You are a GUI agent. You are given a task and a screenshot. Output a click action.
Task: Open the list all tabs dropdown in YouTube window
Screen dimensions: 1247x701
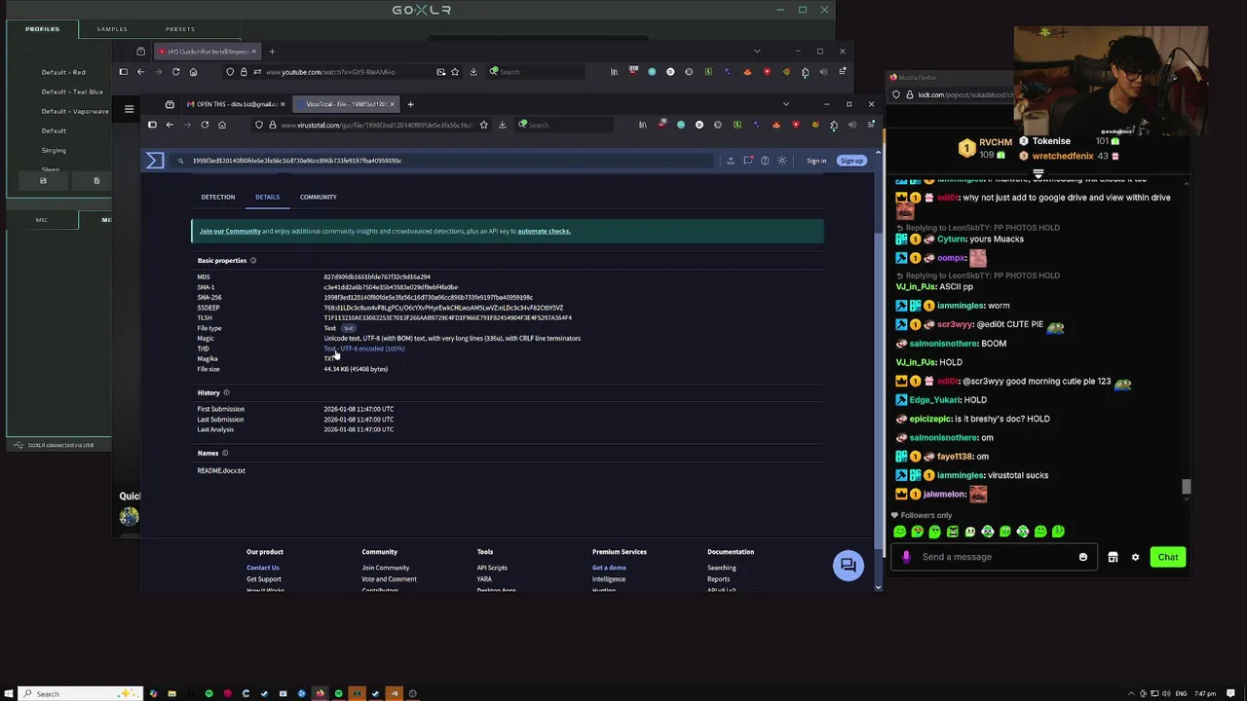tap(757, 52)
